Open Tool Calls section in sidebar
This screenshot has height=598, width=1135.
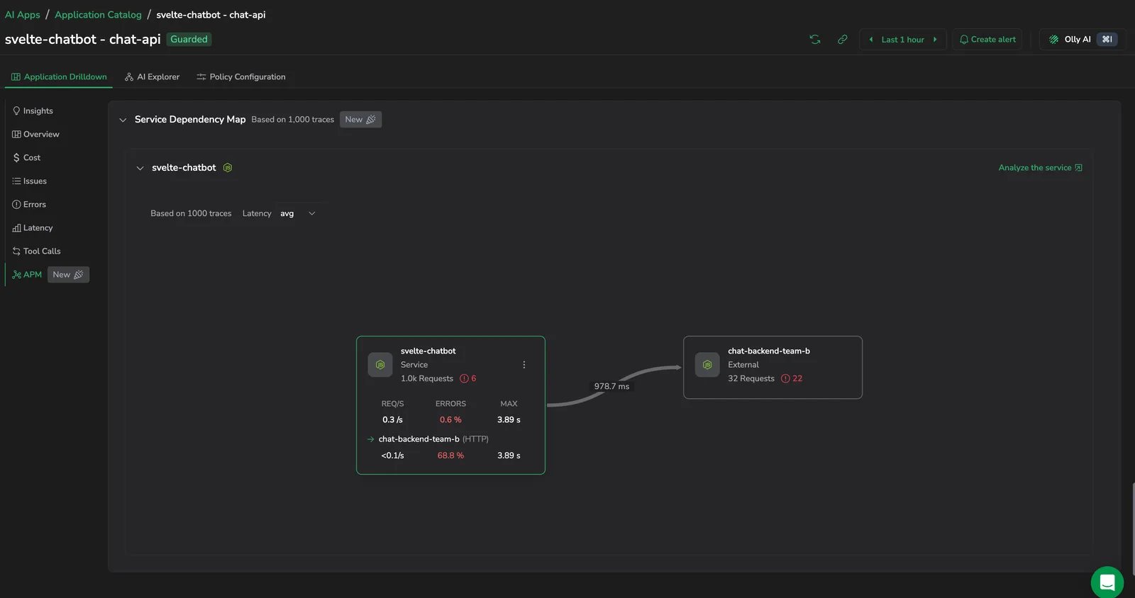pos(36,252)
